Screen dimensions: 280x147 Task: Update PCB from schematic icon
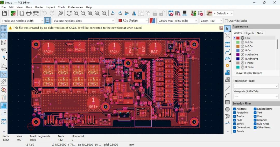point(193,13)
